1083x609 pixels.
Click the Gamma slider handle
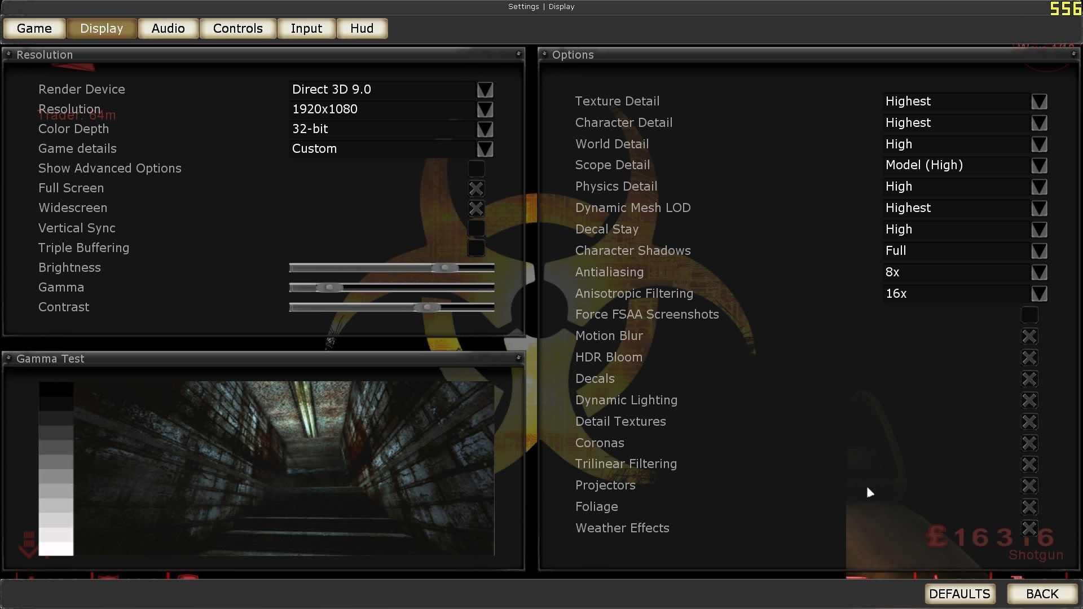[x=329, y=288]
